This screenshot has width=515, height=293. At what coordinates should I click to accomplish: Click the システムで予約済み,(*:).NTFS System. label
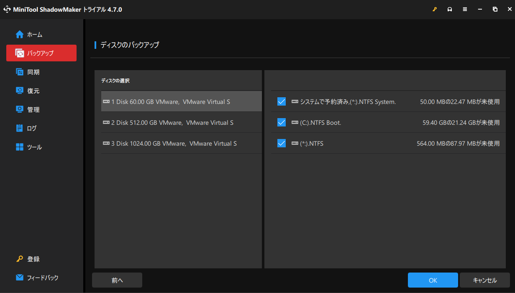(x=348, y=102)
